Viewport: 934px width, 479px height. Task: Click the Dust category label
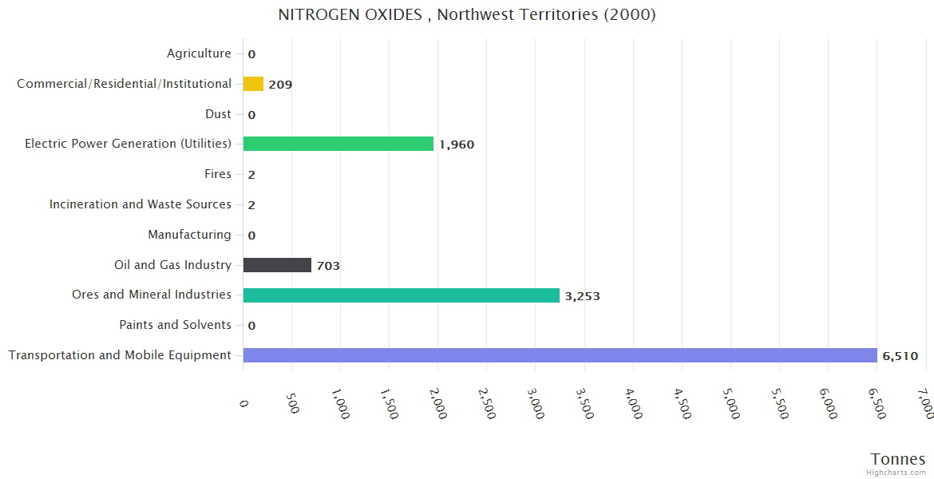point(218,114)
